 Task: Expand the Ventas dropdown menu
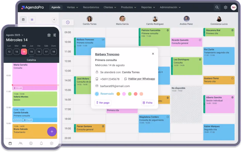(72, 7)
